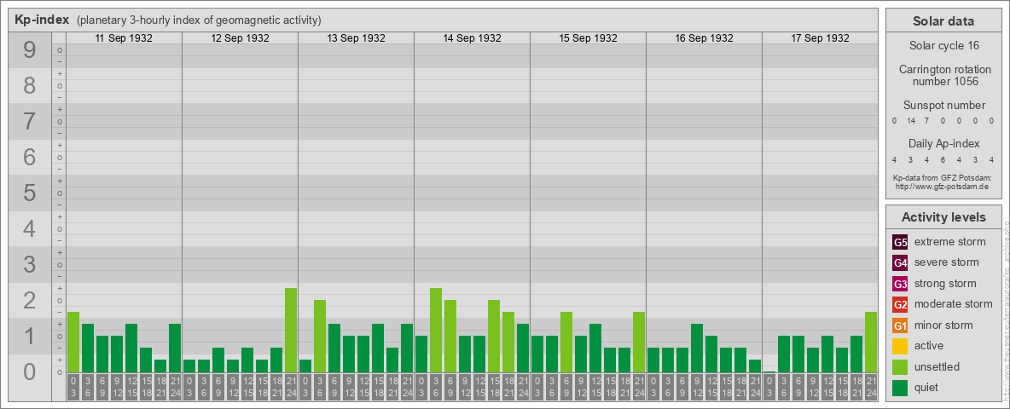Click the 0-3 hour label under 11 Sep

(x=73, y=388)
